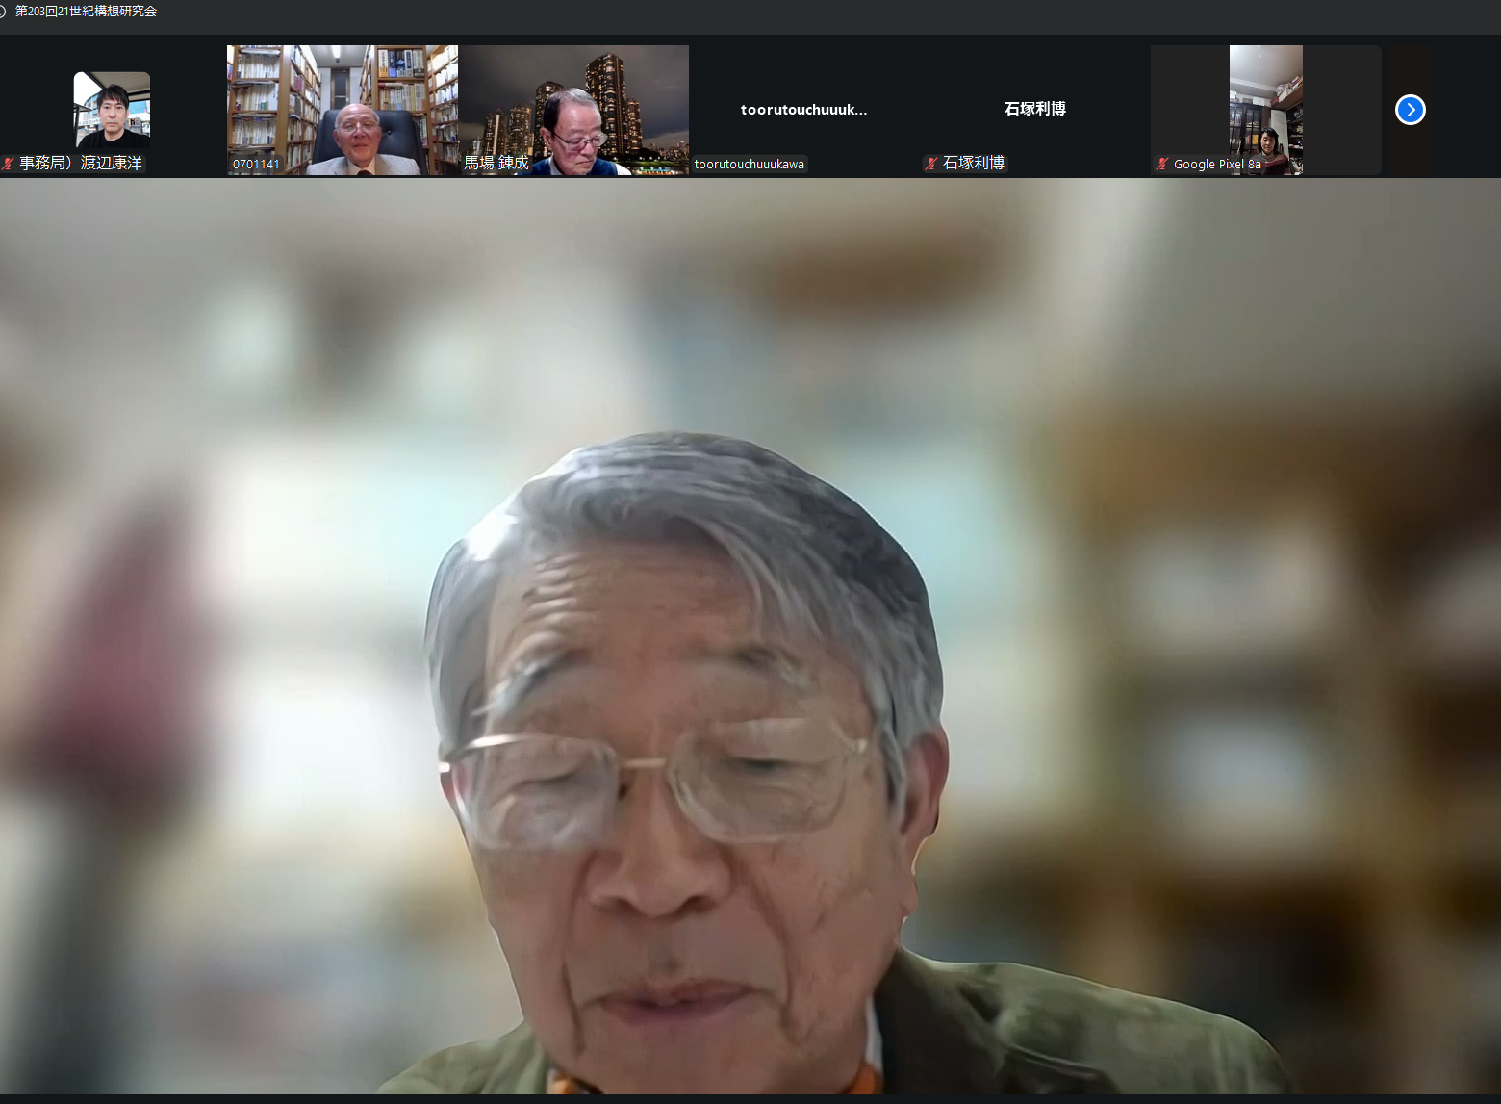This screenshot has height=1104, width=1501.
Task: Click the window icon beside the meeting title
Action: coord(4,12)
